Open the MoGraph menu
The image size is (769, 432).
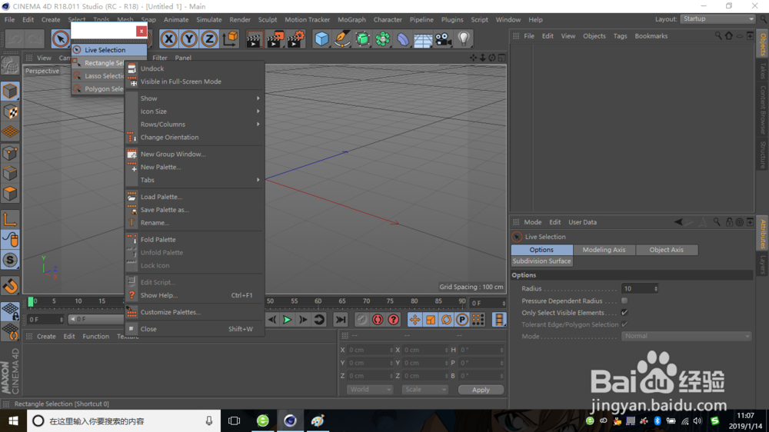[351, 20]
